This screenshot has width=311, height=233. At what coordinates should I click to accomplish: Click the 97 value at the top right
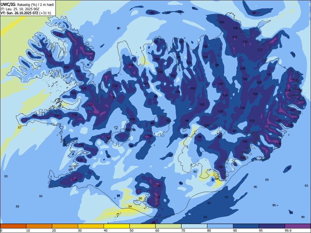254,13
